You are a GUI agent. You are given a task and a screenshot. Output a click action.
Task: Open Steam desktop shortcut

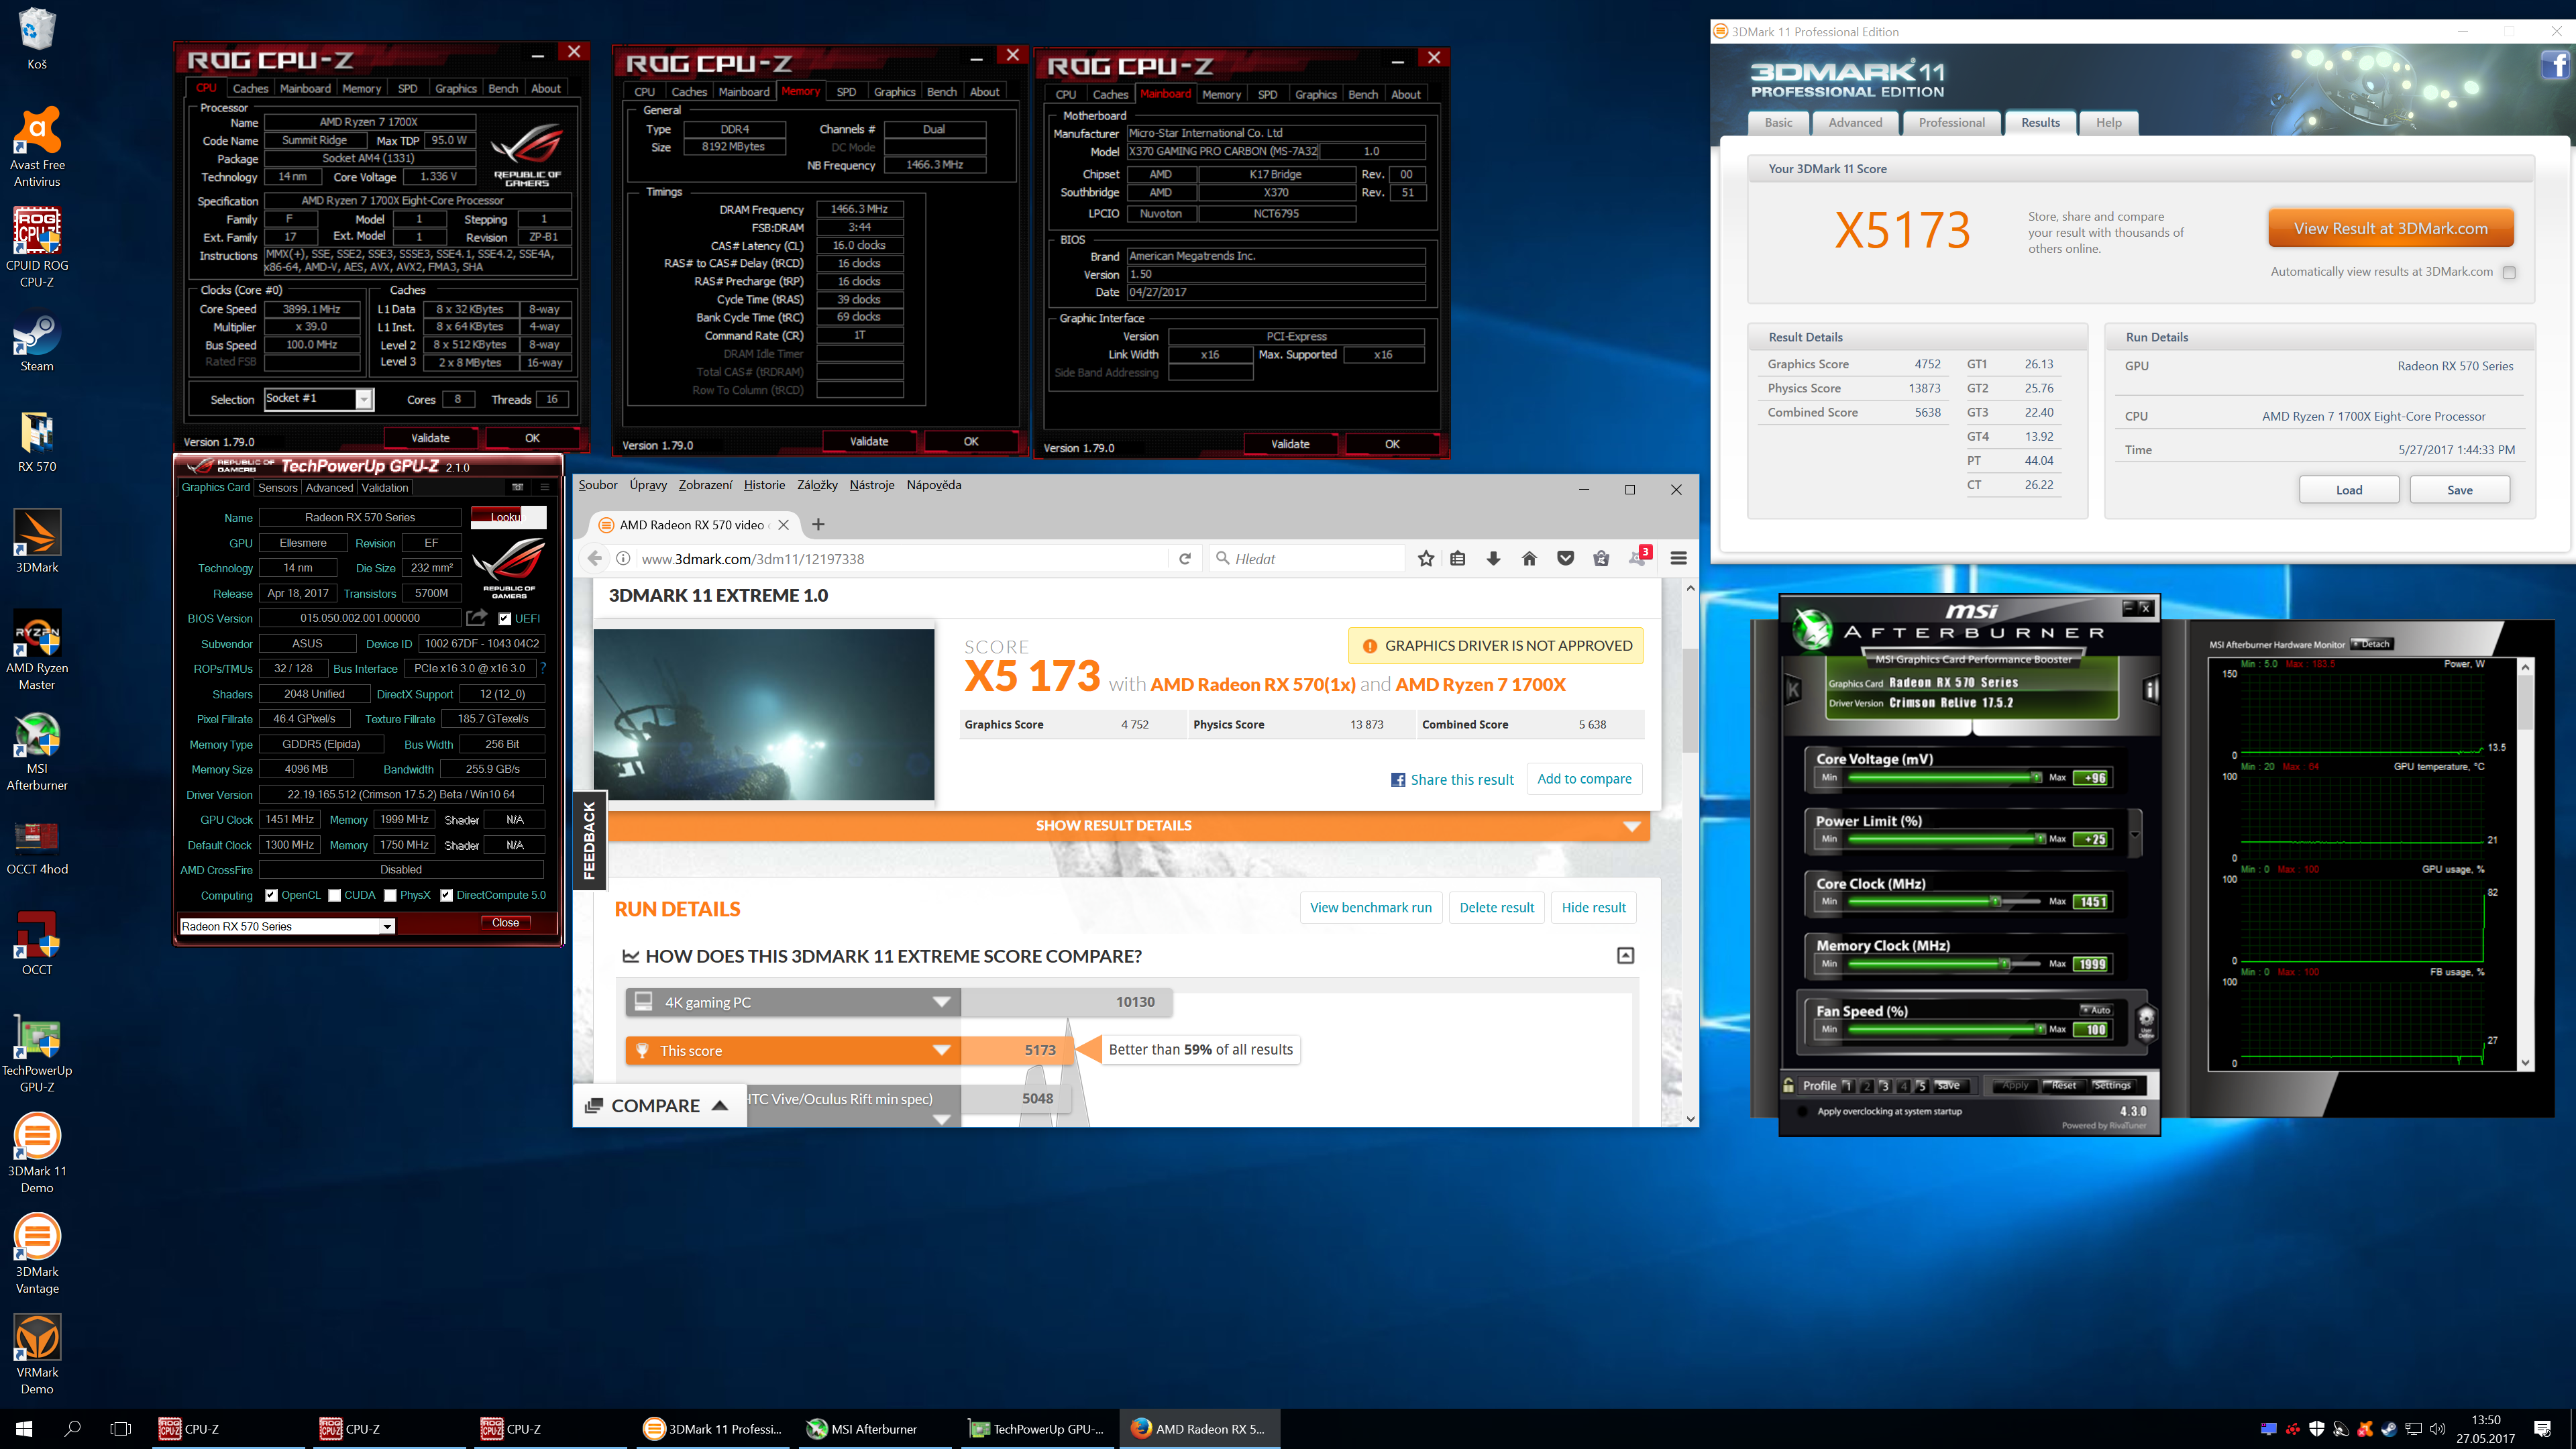pos(37,343)
